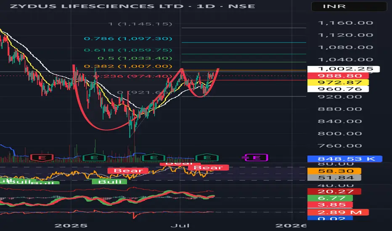Viewport: 392px width, 231px height.
Task: Click the green earnings E marker just after Jul
Action: pyautogui.click(x=207, y=157)
